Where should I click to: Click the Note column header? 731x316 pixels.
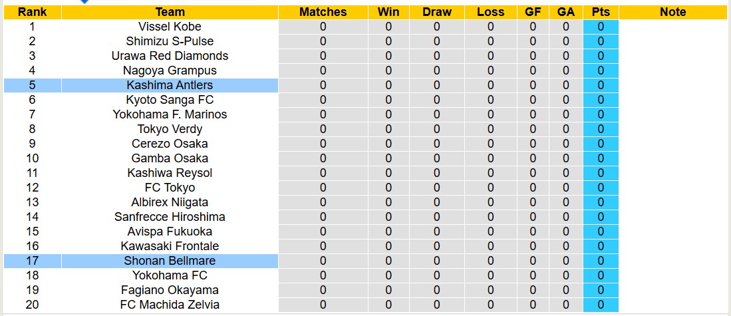coord(673,12)
